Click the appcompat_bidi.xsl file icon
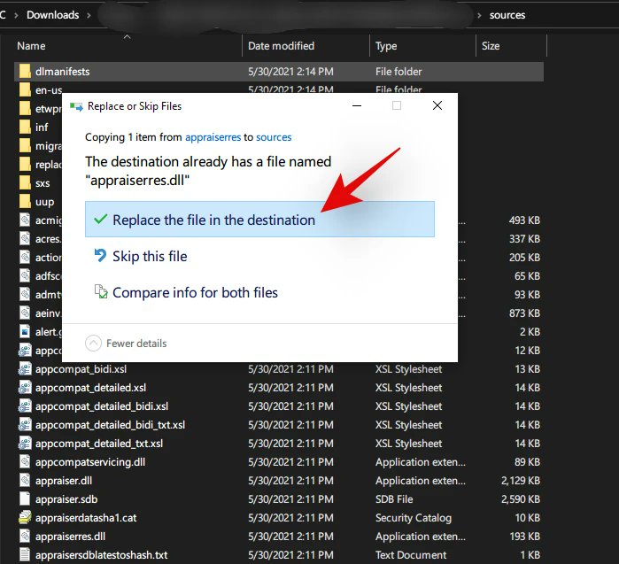619x564 pixels. click(25, 368)
